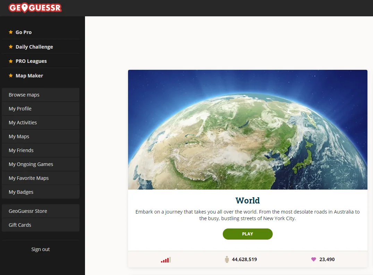Click the purple heart likes icon
Viewport: 373px width, 275px height.
[x=314, y=259]
